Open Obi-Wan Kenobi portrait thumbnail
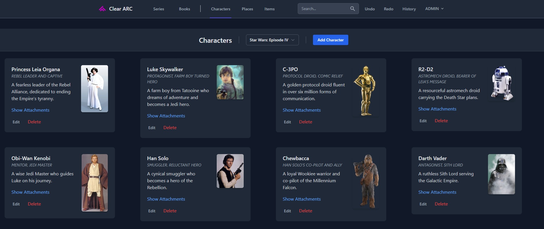The image size is (544, 229). [x=95, y=183]
